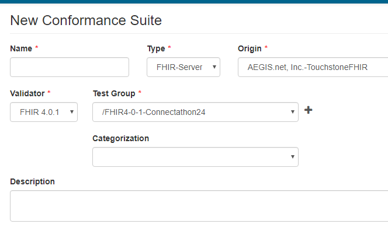The image size is (388, 231).
Task: Click the Type field label
Action: click(156, 48)
